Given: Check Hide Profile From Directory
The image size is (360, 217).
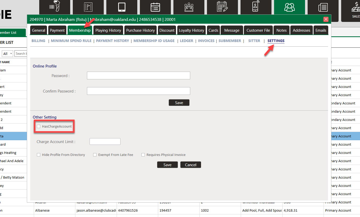Looking at the screenshot, I should pos(39,155).
